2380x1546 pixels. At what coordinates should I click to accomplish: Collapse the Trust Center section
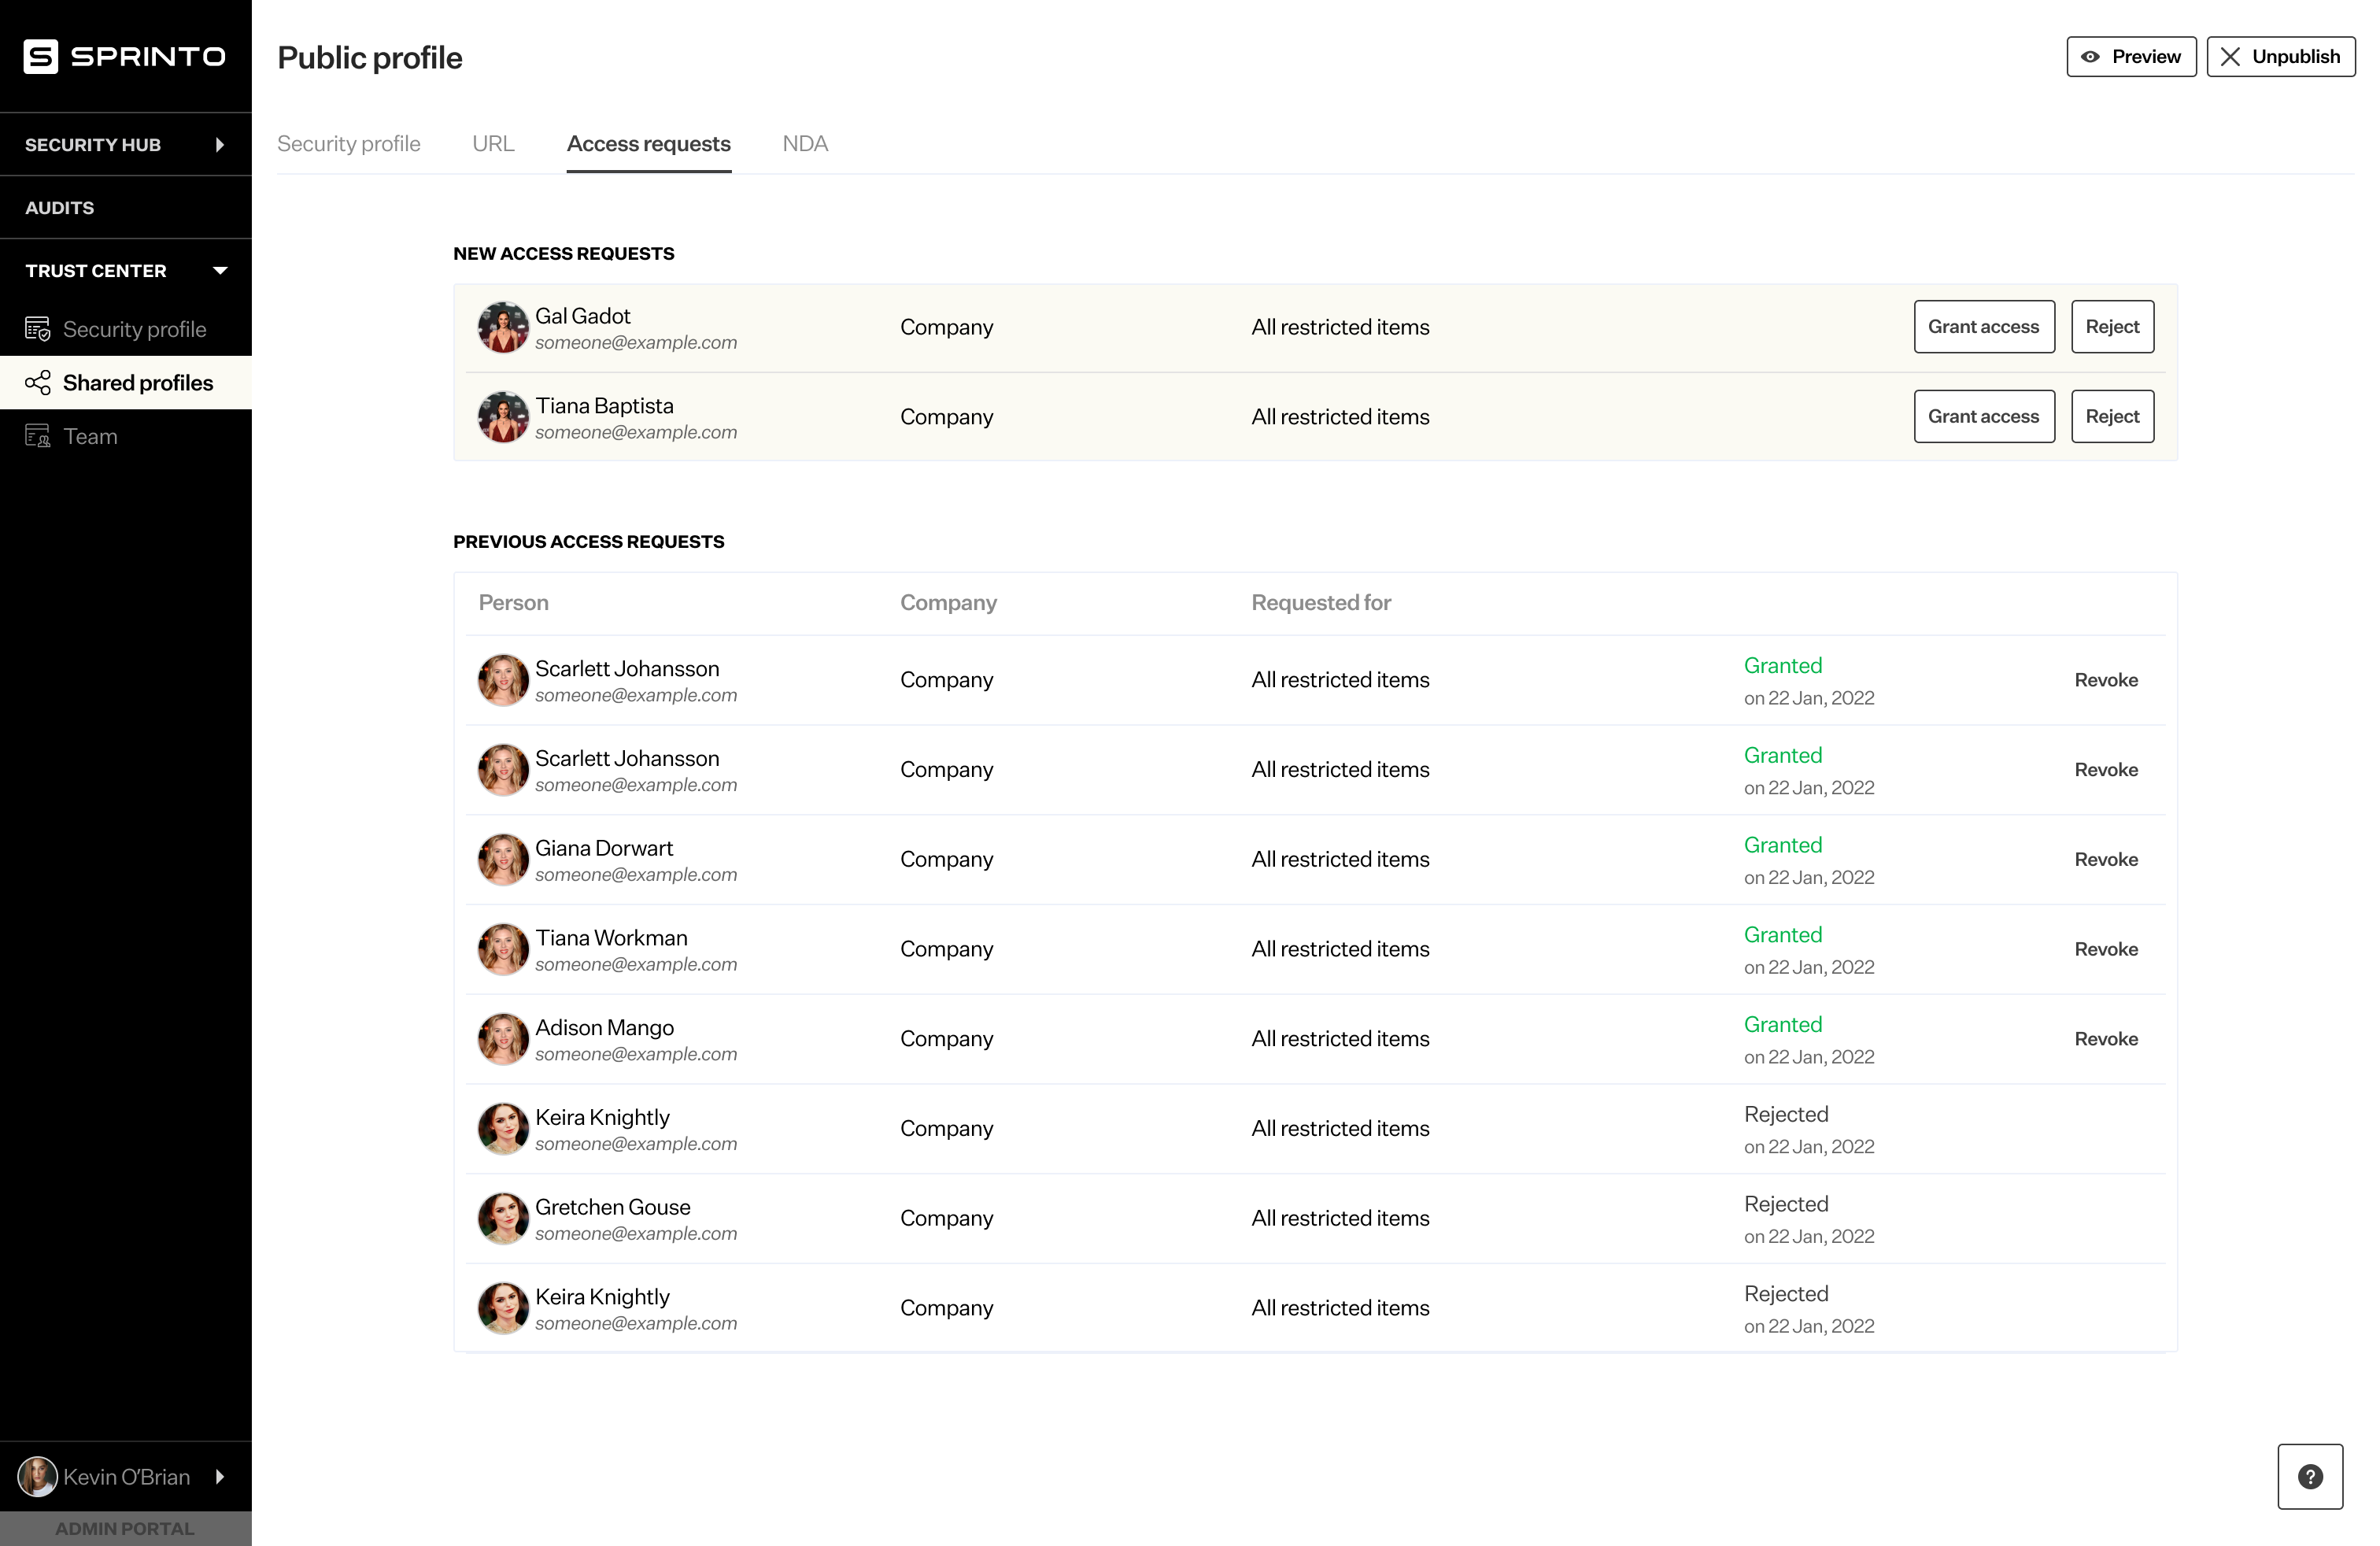(x=220, y=270)
